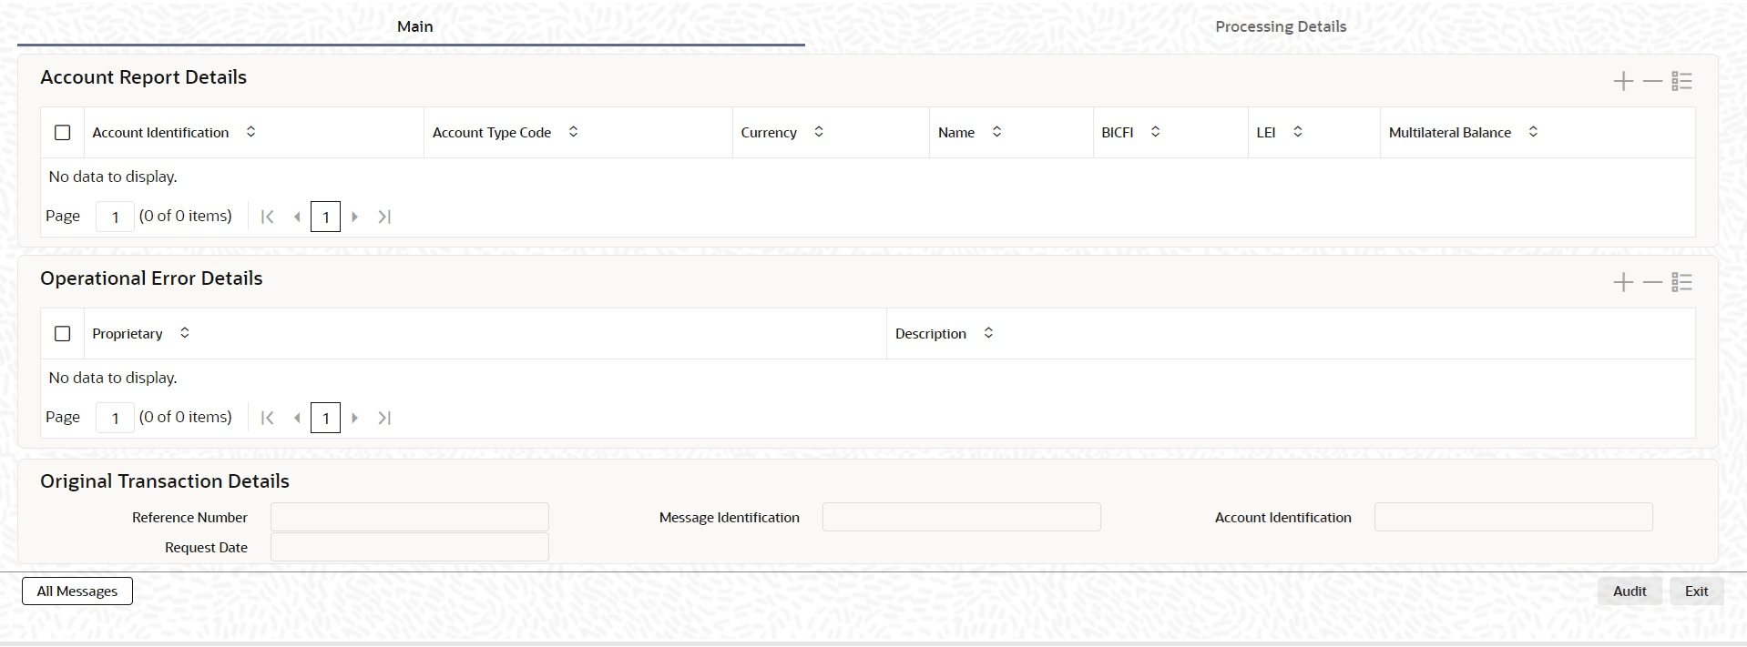The height and width of the screenshot is (647, 1747).
Task: Select page 1 button in Account Report Details
Action: pyautogui.click(x=325, y=217)
